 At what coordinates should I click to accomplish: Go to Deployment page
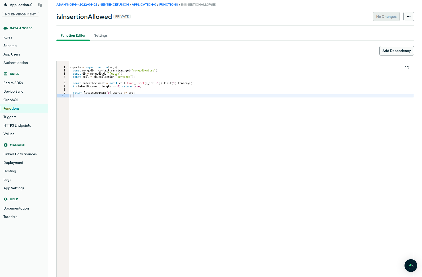tap(13, 163)
